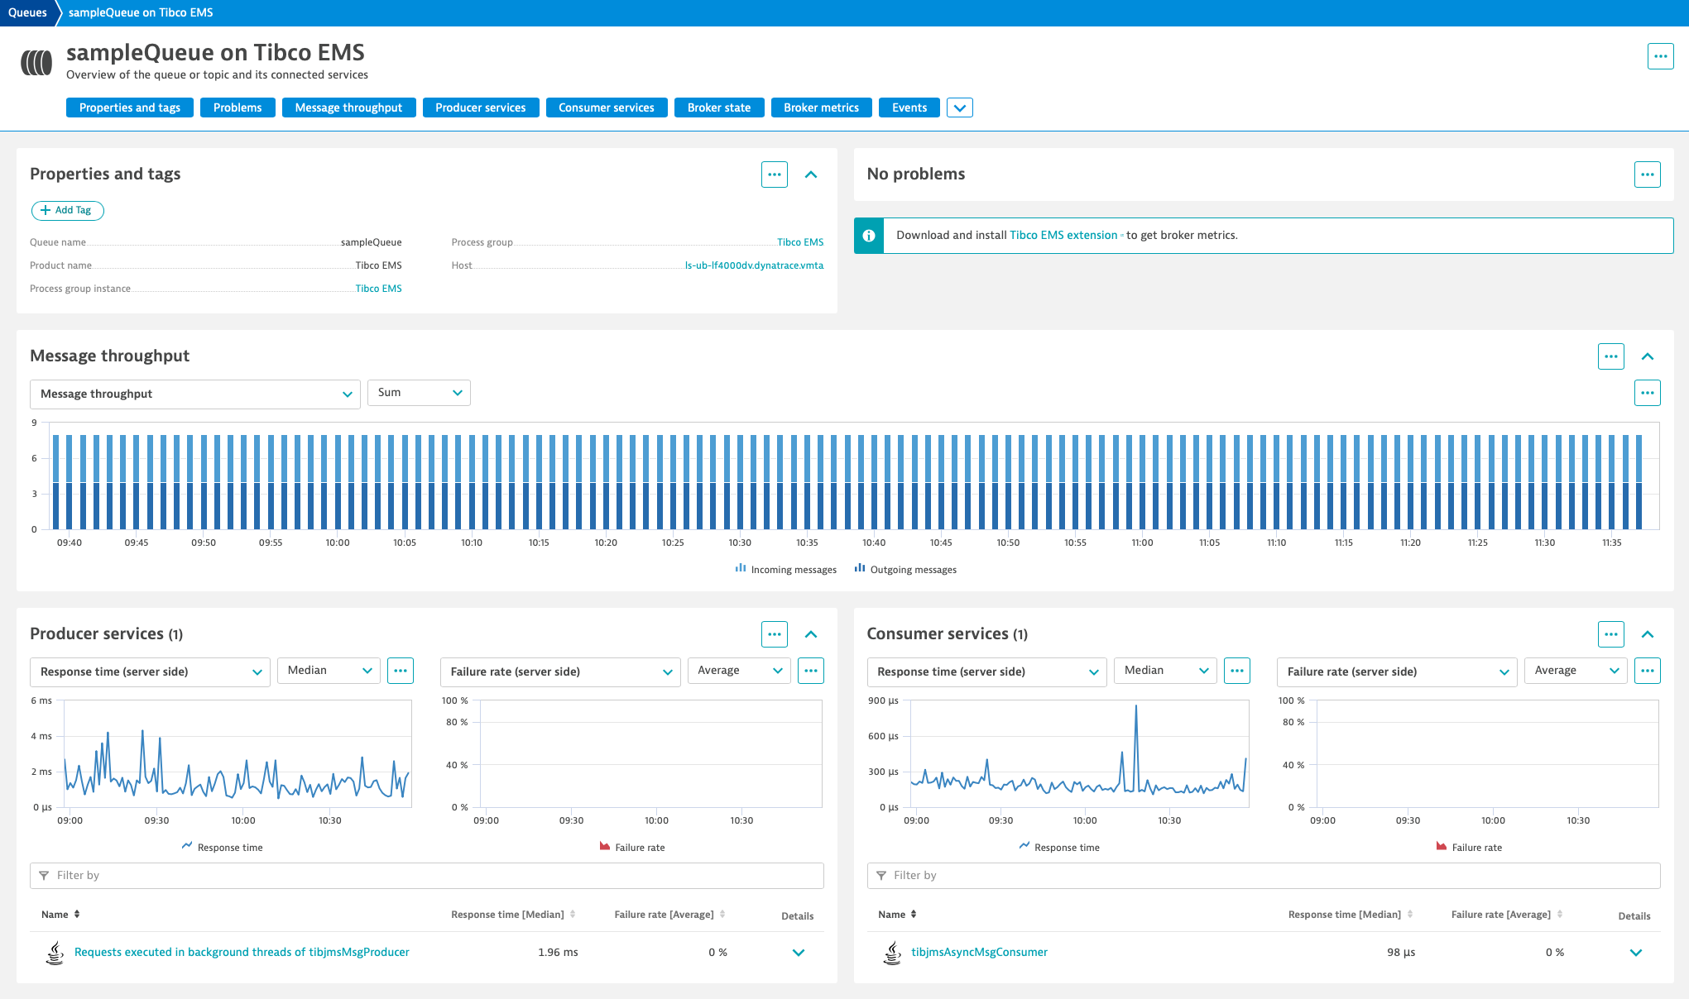Open Consumer response time chart options
This screenshot has height=999, width=1689.
[x=1237, y=671]
